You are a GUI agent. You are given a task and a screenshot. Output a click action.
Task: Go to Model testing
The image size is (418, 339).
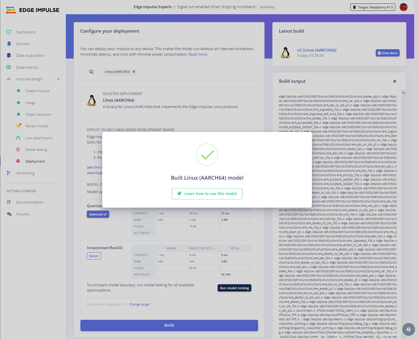click(36, 150)
